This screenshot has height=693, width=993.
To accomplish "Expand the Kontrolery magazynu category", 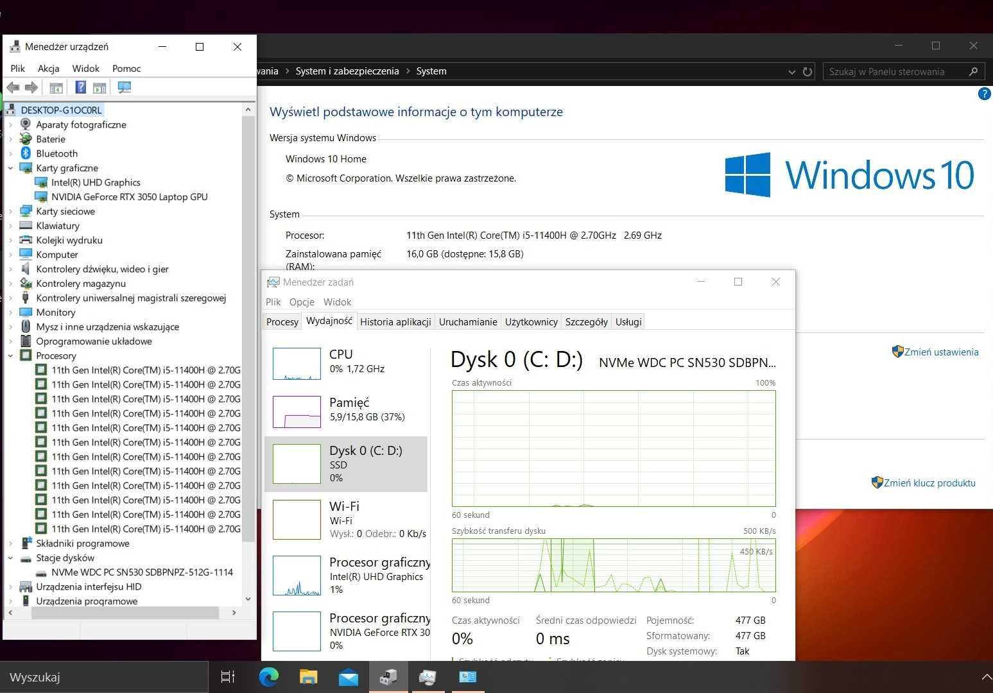I will click(x=10, y=284).
